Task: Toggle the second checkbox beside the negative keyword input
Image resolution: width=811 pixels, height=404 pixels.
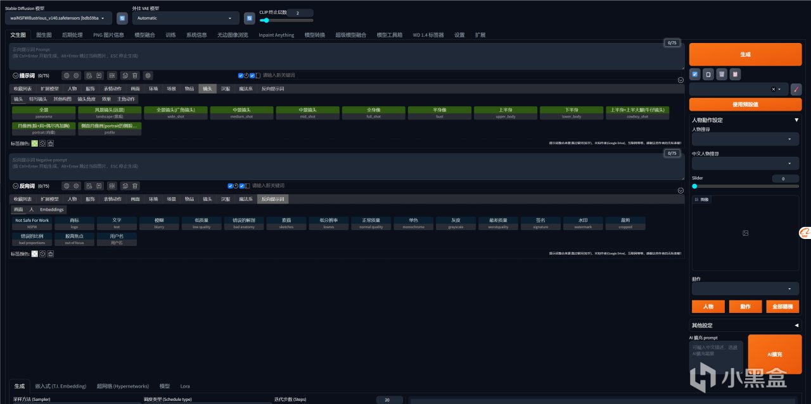Action: coord(241,186)
